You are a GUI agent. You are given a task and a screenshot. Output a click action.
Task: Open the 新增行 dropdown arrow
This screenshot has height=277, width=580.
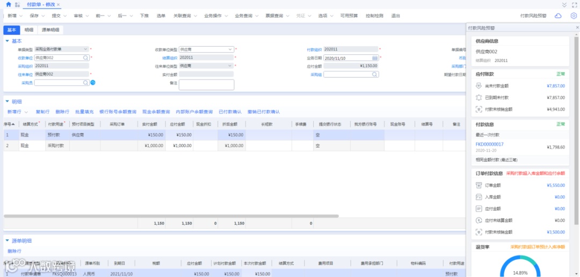tap(27, 112)
